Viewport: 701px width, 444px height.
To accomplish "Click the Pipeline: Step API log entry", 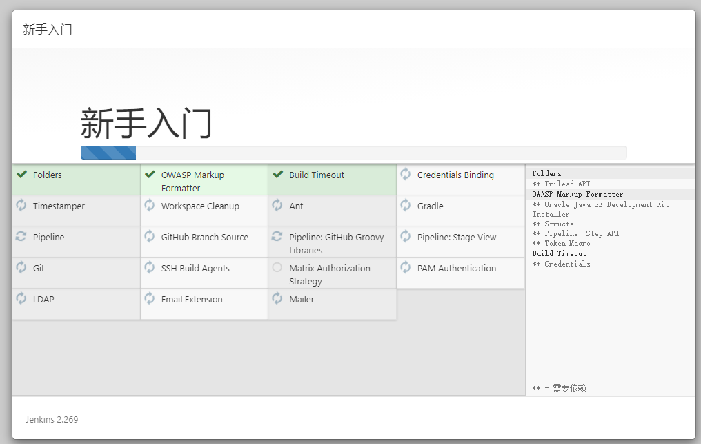I will [x=576, y=233].
